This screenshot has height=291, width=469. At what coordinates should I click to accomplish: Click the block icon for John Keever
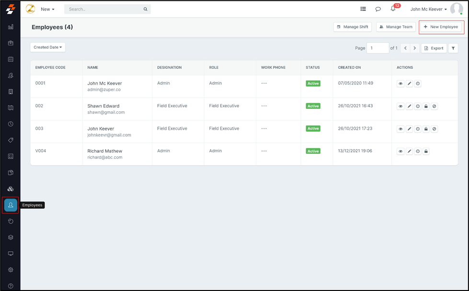(x=434, y=129)
